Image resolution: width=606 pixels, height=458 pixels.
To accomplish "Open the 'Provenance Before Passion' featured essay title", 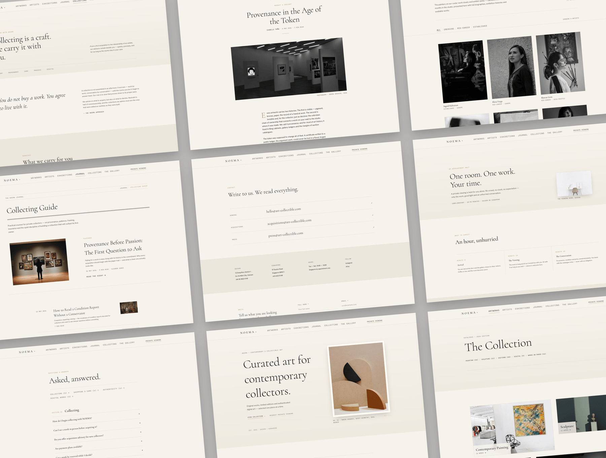I will point(113,247).
